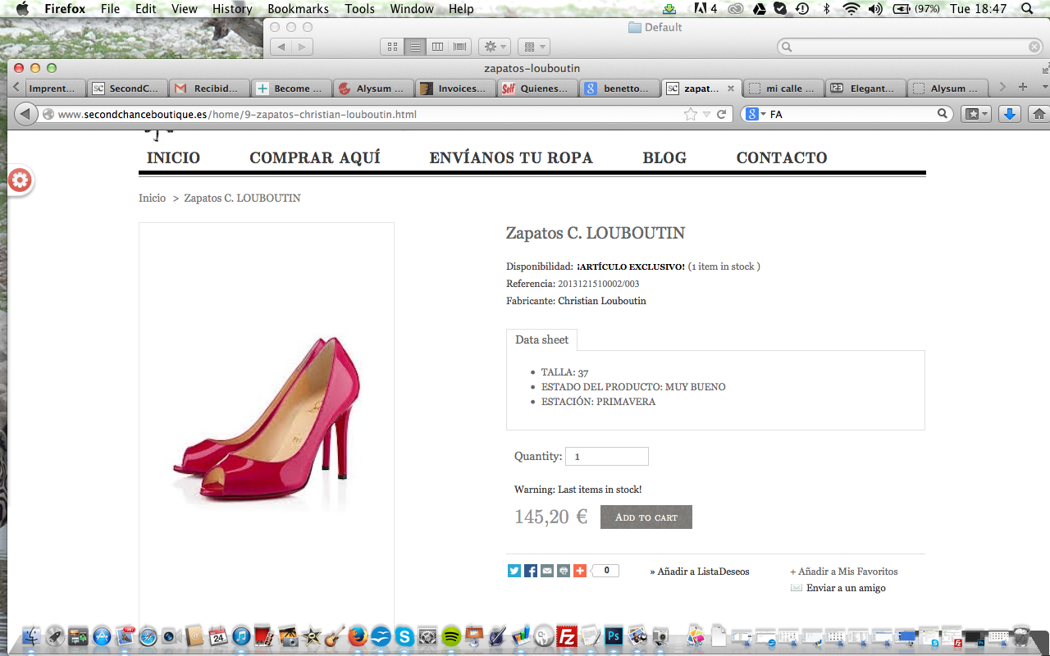The height and width of the screenshot is (656, 1050).
Task: Open Spotify from the Dock
Action: coord(451,635)
